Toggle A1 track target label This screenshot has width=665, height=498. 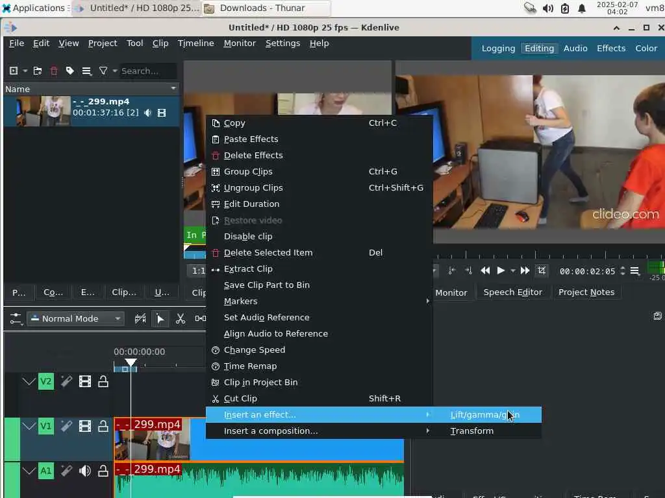tap(46, 471)
